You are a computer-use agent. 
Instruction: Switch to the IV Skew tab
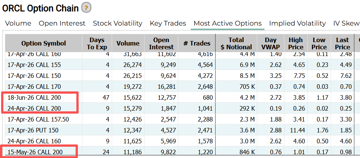click(x=346, y=23)
